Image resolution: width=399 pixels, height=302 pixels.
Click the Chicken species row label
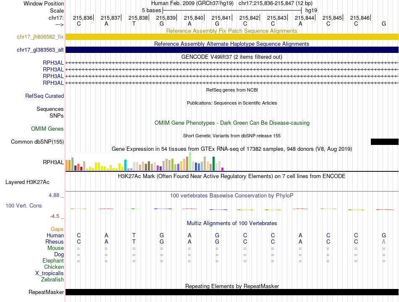[54, 267]
